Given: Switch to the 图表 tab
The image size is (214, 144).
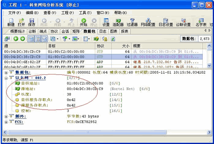Looking at the screenshot, I should click(114, 31).
